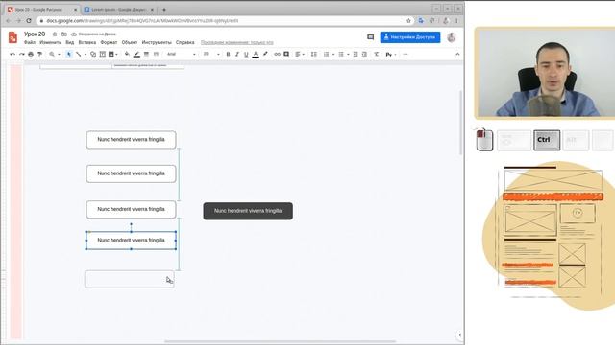This screenshot has width=615, height=345.
Task: Reload the page in browser
Action: click(29, 21)
